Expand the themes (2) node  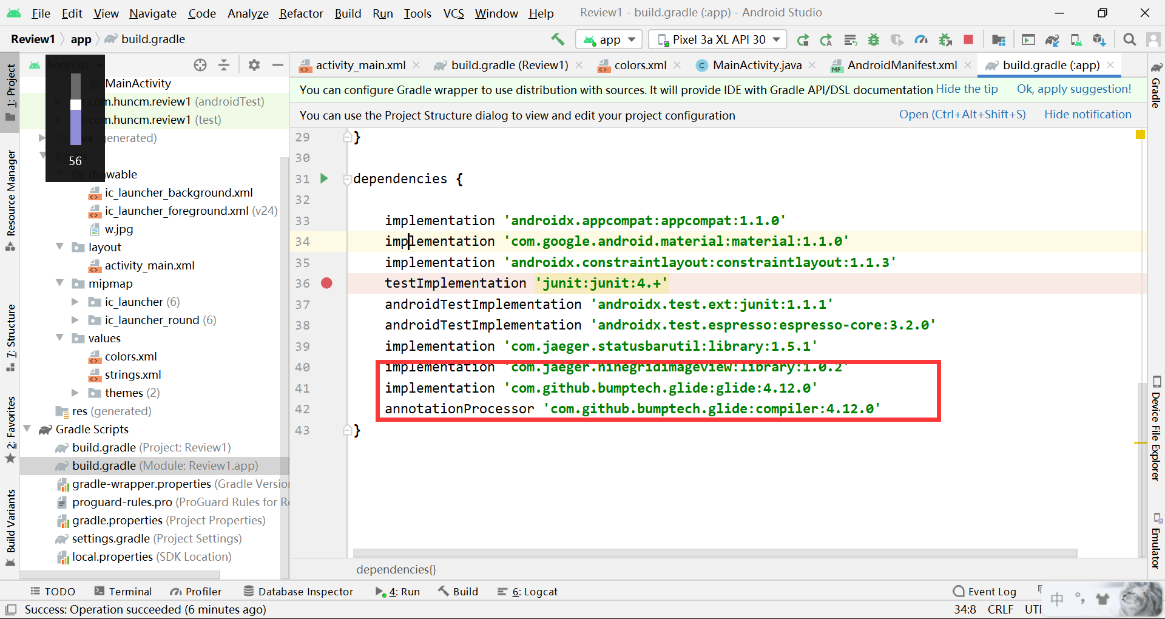pos(75,393)
